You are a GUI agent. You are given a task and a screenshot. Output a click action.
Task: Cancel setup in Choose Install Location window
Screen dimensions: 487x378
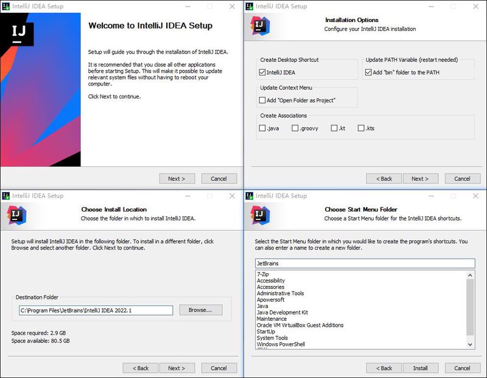click(x=219, y=368)
